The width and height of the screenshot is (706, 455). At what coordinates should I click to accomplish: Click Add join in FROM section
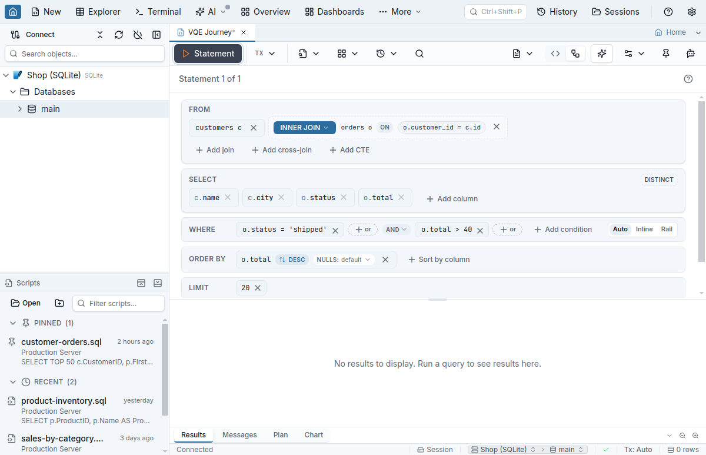pos(215,150)
